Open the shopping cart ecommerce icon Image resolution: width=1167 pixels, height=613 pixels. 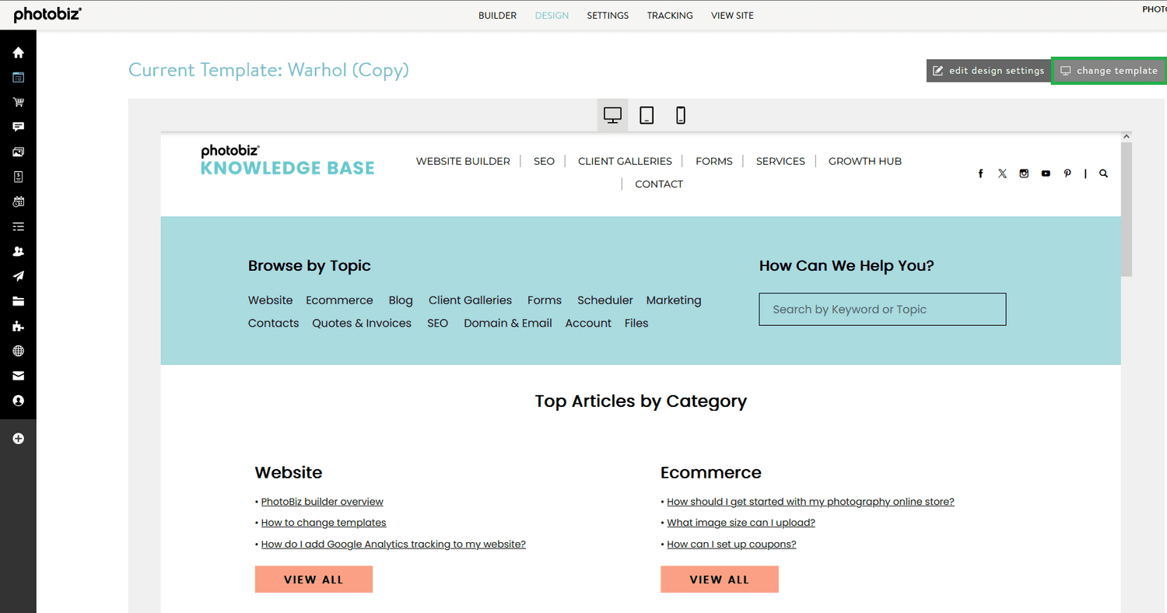pyautogui.click(x=18, y=103)
